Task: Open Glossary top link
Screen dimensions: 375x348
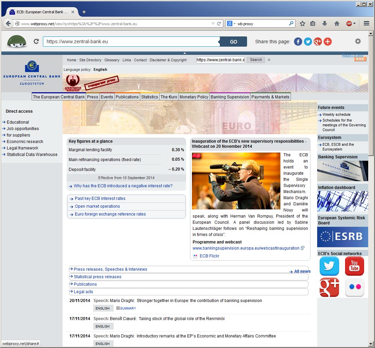Action: [112, 60]
